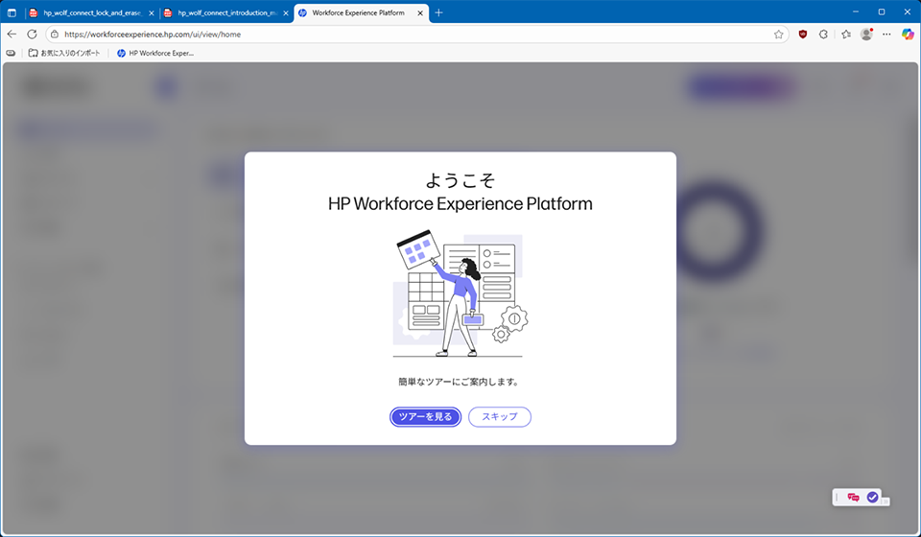This screenshot has height=537, width=921.
Task: Open the Favorites list icon
Action: tap(846, 34)
